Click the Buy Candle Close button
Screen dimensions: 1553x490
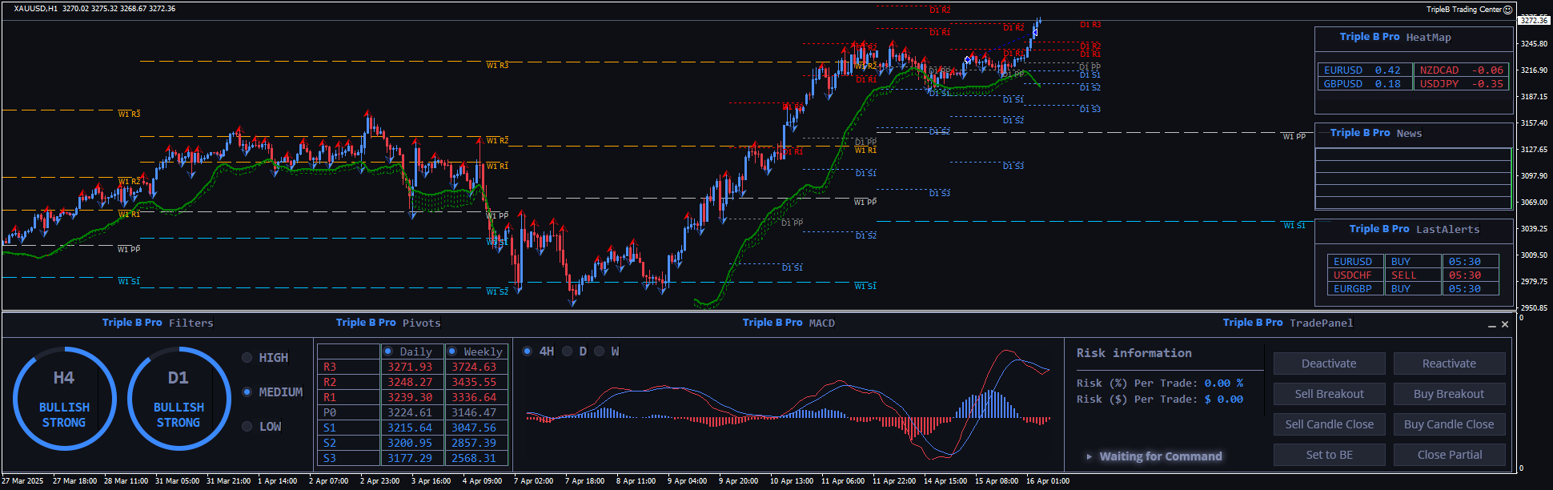click(1449, 424)
